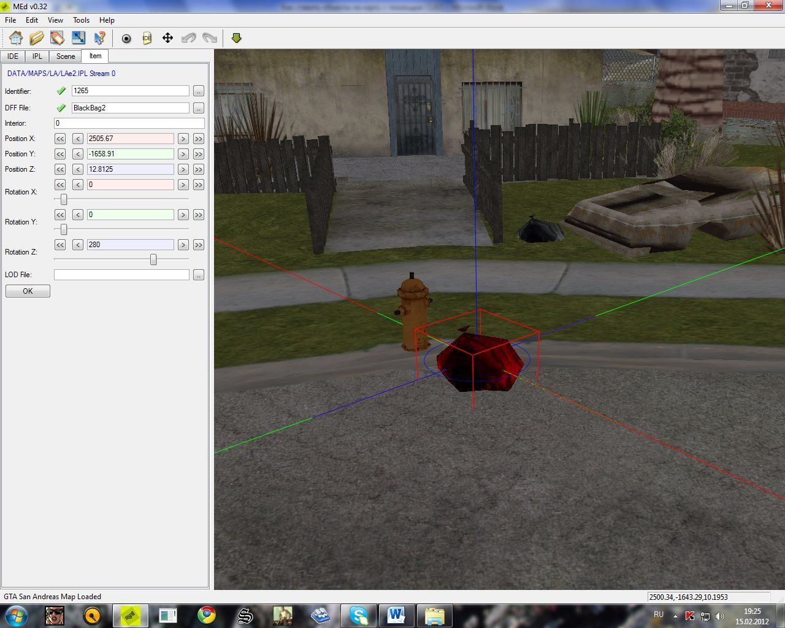Fast-increase Rotation Z with double right arrow

198,245
